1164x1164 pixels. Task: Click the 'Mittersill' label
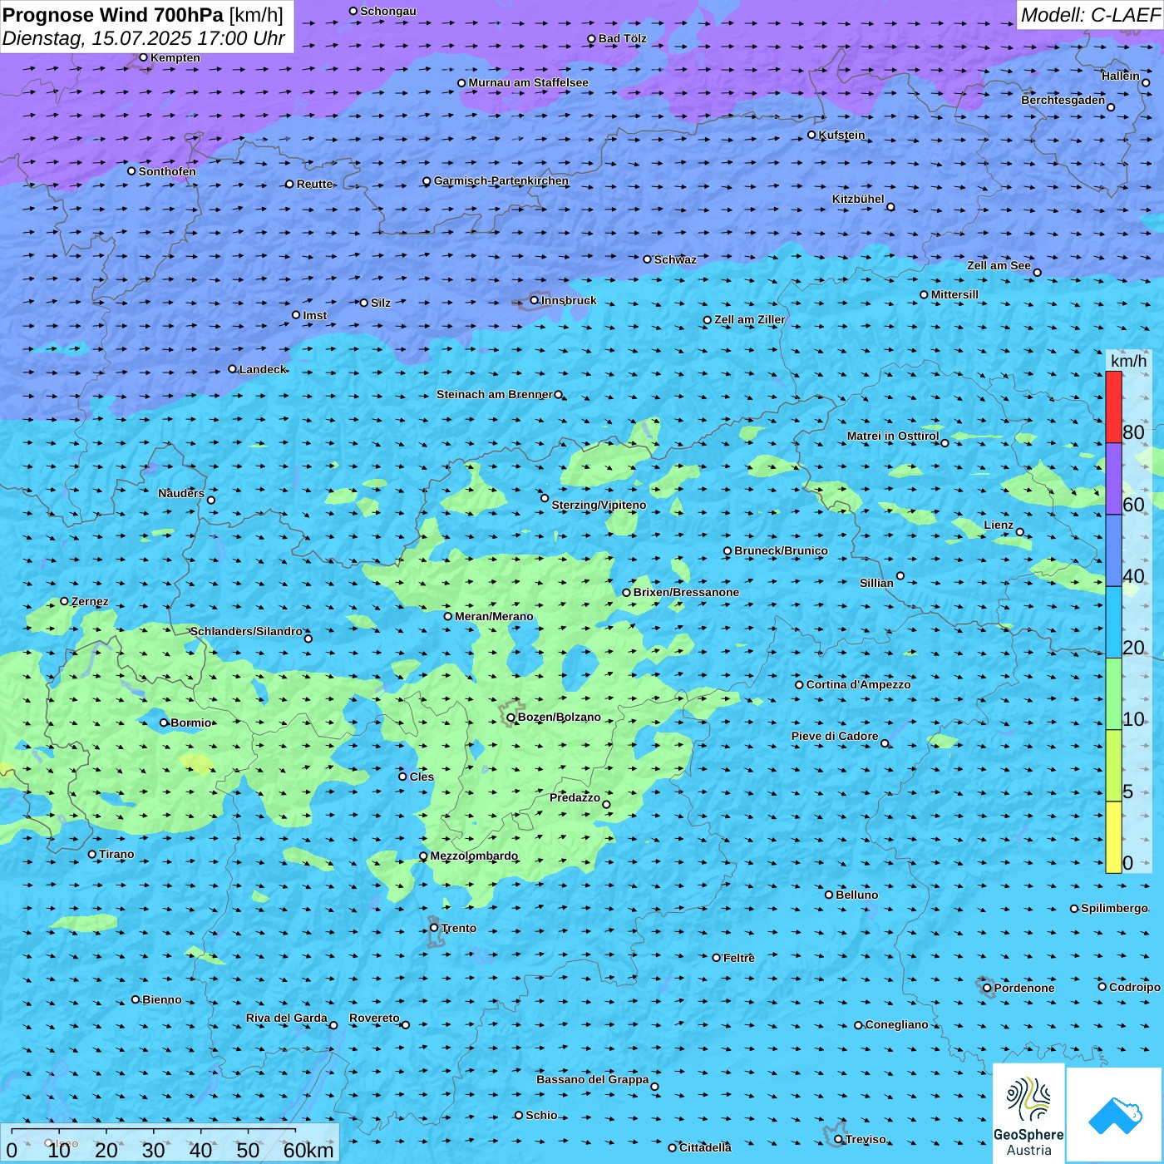click(x=954, y=294)
